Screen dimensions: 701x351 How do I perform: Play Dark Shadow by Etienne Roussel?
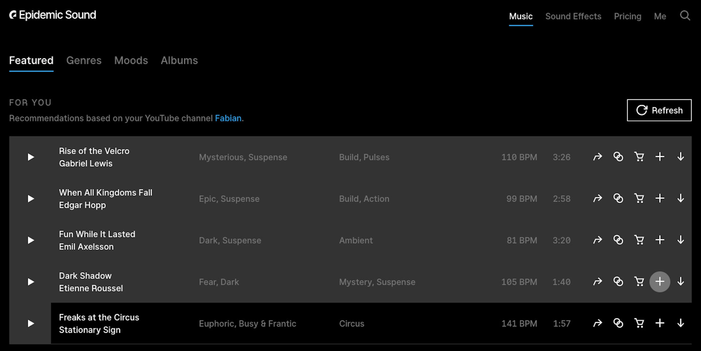point(31,282)
